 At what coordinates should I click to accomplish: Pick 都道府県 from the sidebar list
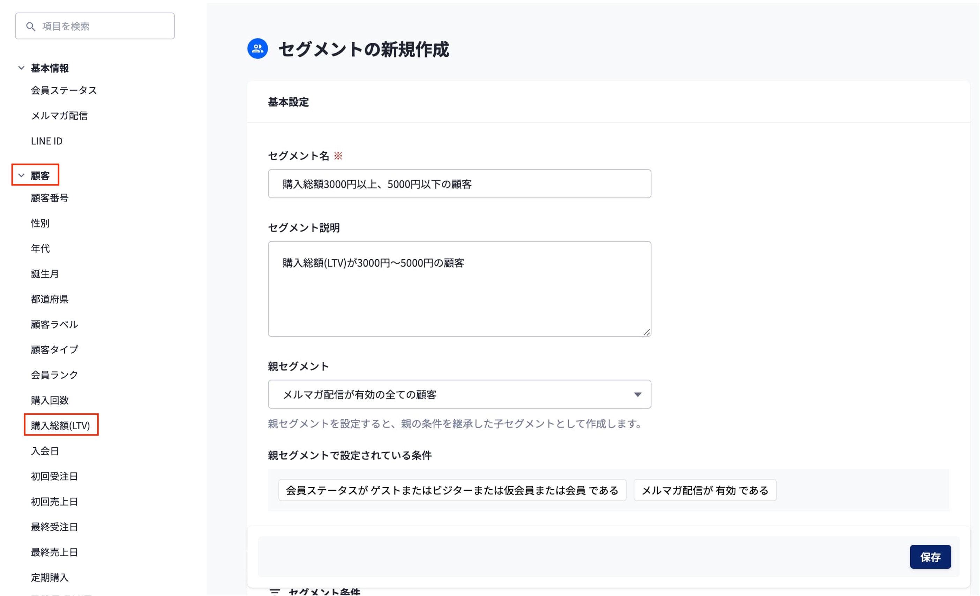click(x=50, y=299)
